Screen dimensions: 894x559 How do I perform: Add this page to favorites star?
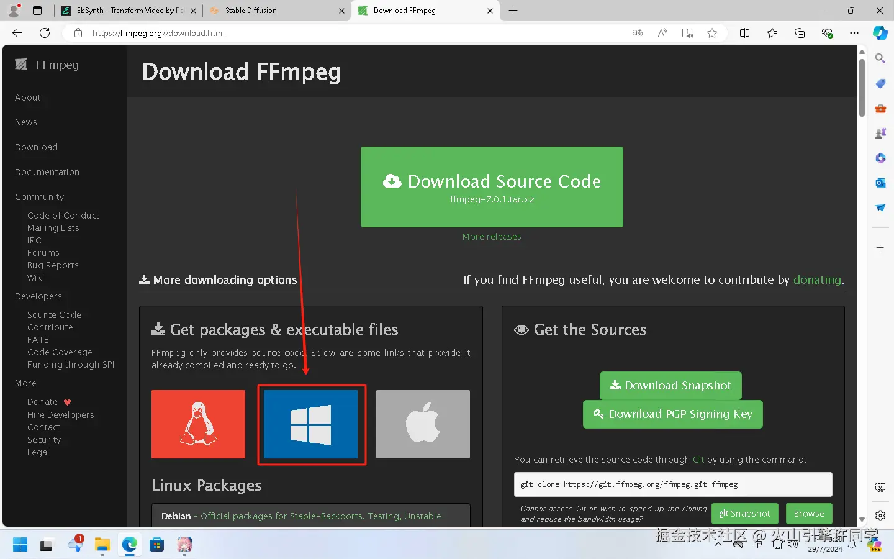click(712, 33)
